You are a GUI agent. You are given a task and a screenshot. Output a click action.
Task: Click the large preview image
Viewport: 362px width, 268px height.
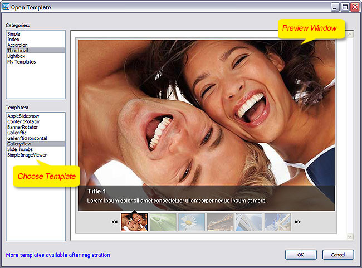pyautogui.click(x=207, y=125)
